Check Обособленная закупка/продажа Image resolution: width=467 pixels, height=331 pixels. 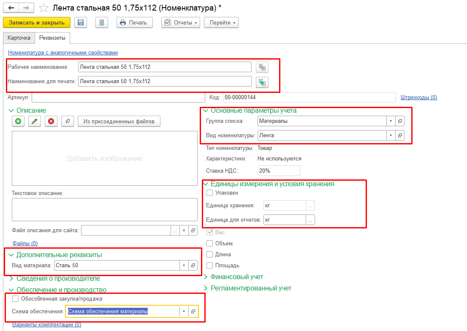(16, 298)
